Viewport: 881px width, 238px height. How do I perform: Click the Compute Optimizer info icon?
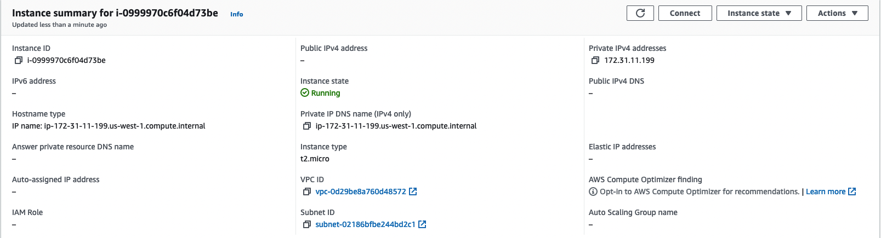click(x=593, y=191)
